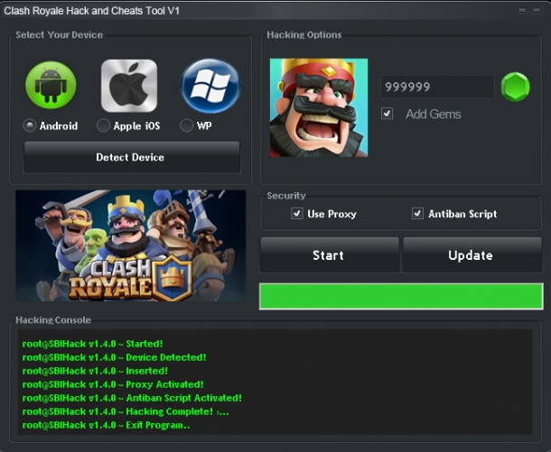The image size is (551, 452).
Task: Click the 'Hacking Options' group label
Action: coord(304,35)
